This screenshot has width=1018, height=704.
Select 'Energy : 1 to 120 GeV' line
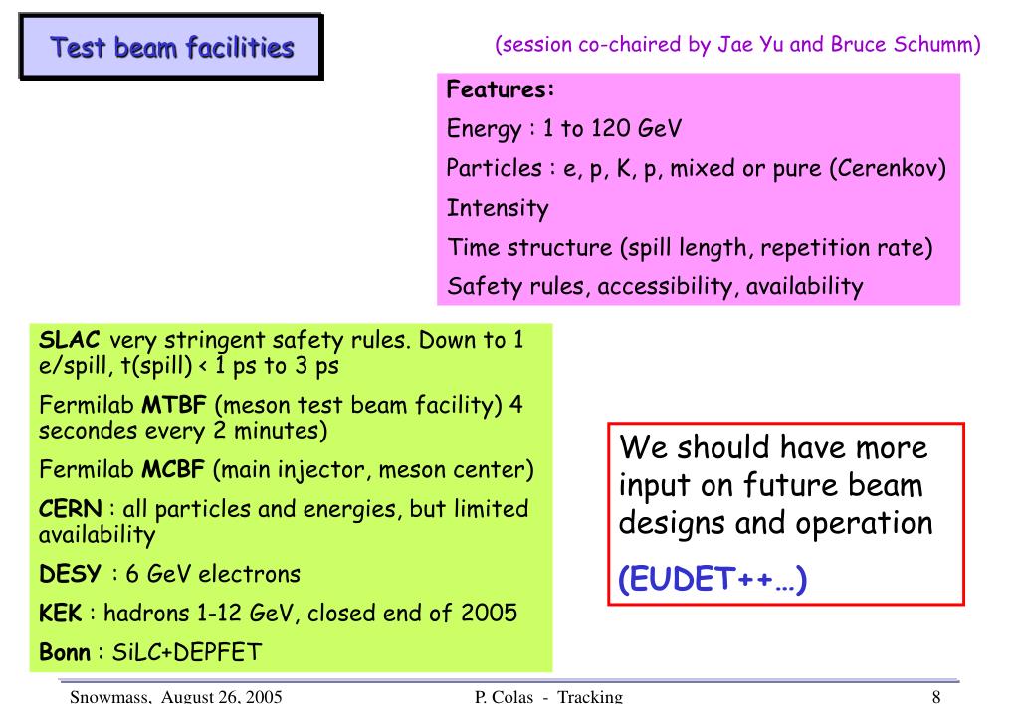563,128
